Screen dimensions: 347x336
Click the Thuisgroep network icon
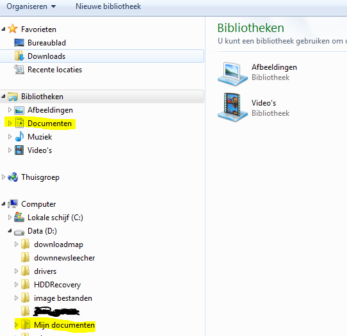click(x=13, y=177)
